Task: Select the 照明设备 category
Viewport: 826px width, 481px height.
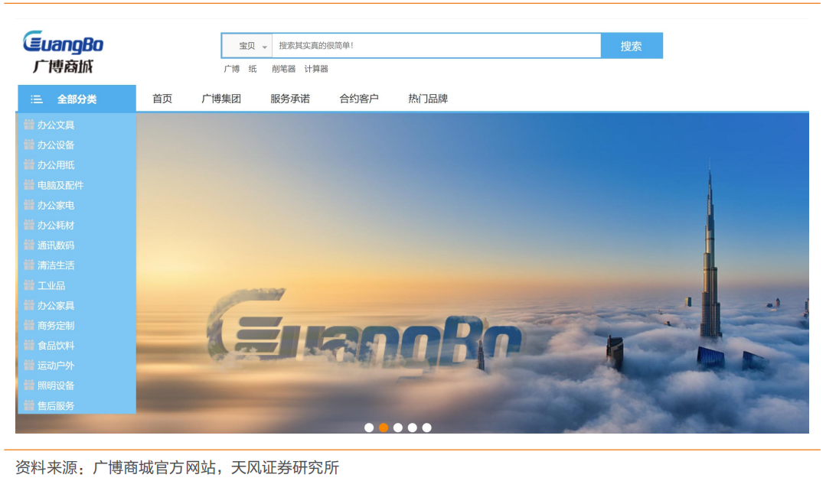Action: (56, 385)
